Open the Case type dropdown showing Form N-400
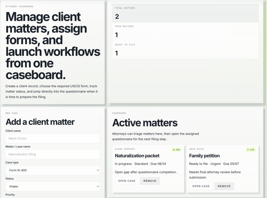The height and width of the screenshot is (198, 267). [53, 170]
